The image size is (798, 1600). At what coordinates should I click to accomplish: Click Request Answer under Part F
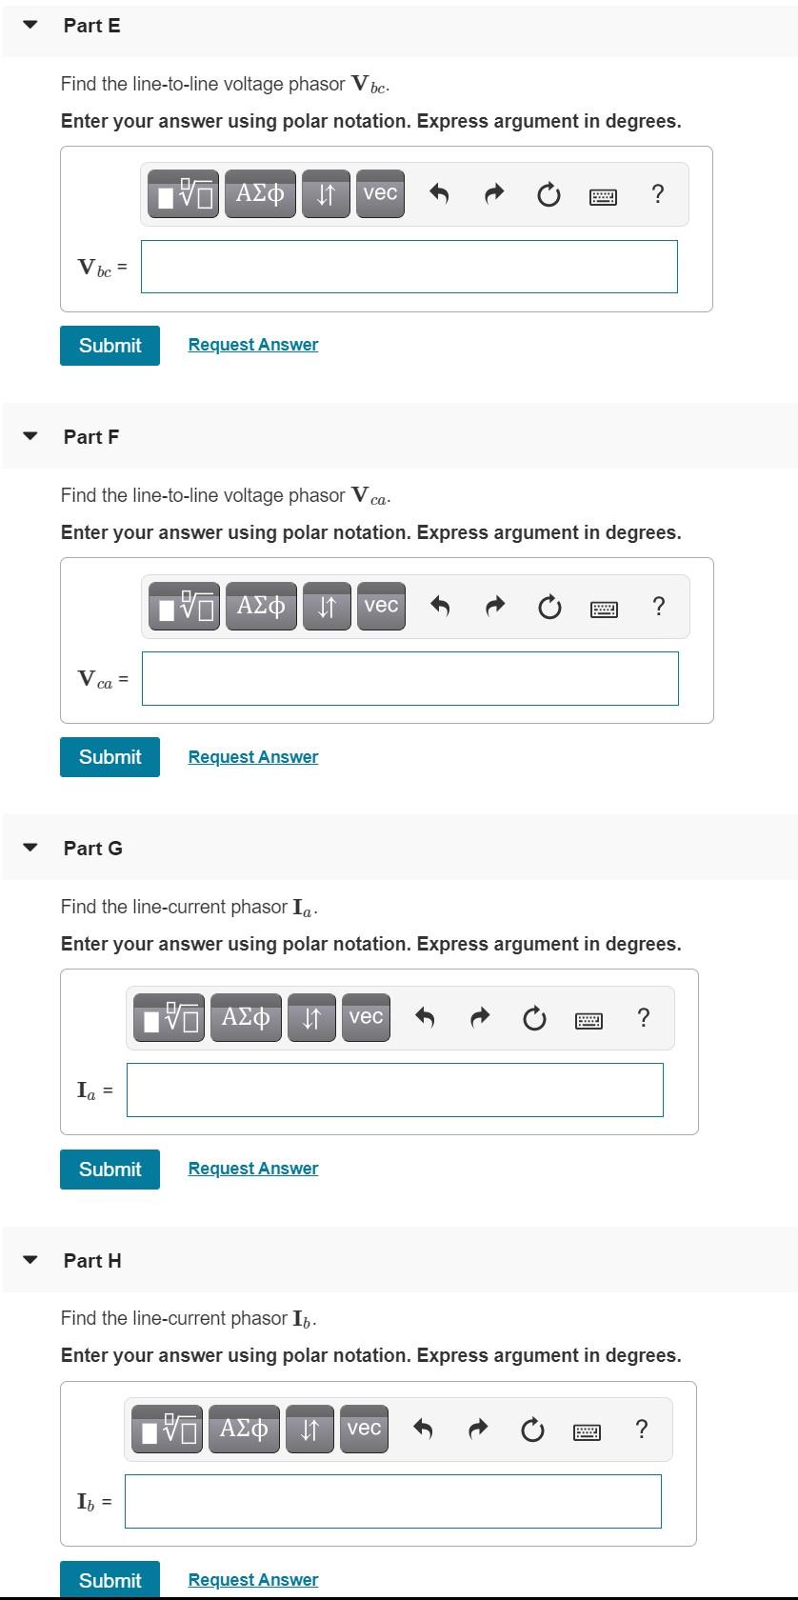(x=251, y=756)
